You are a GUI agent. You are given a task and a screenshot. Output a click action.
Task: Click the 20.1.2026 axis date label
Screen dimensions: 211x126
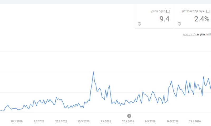coord(17,121)
